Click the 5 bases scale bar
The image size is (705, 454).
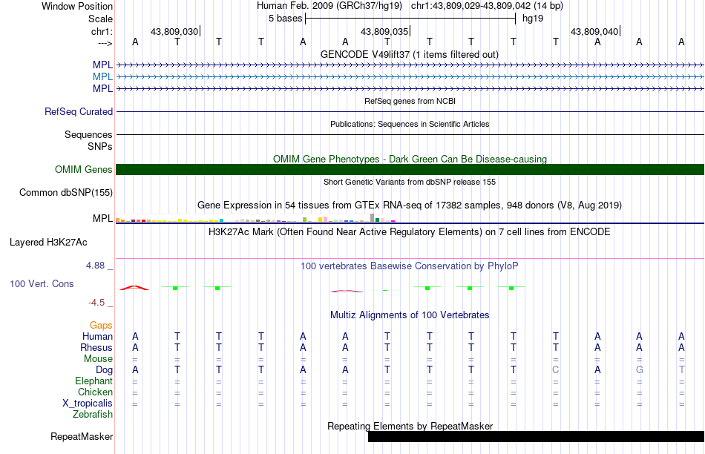coord(410,19)
